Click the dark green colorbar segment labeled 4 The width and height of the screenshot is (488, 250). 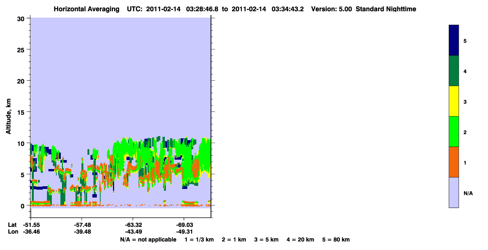pyautogui.click(x=454, y=71)
